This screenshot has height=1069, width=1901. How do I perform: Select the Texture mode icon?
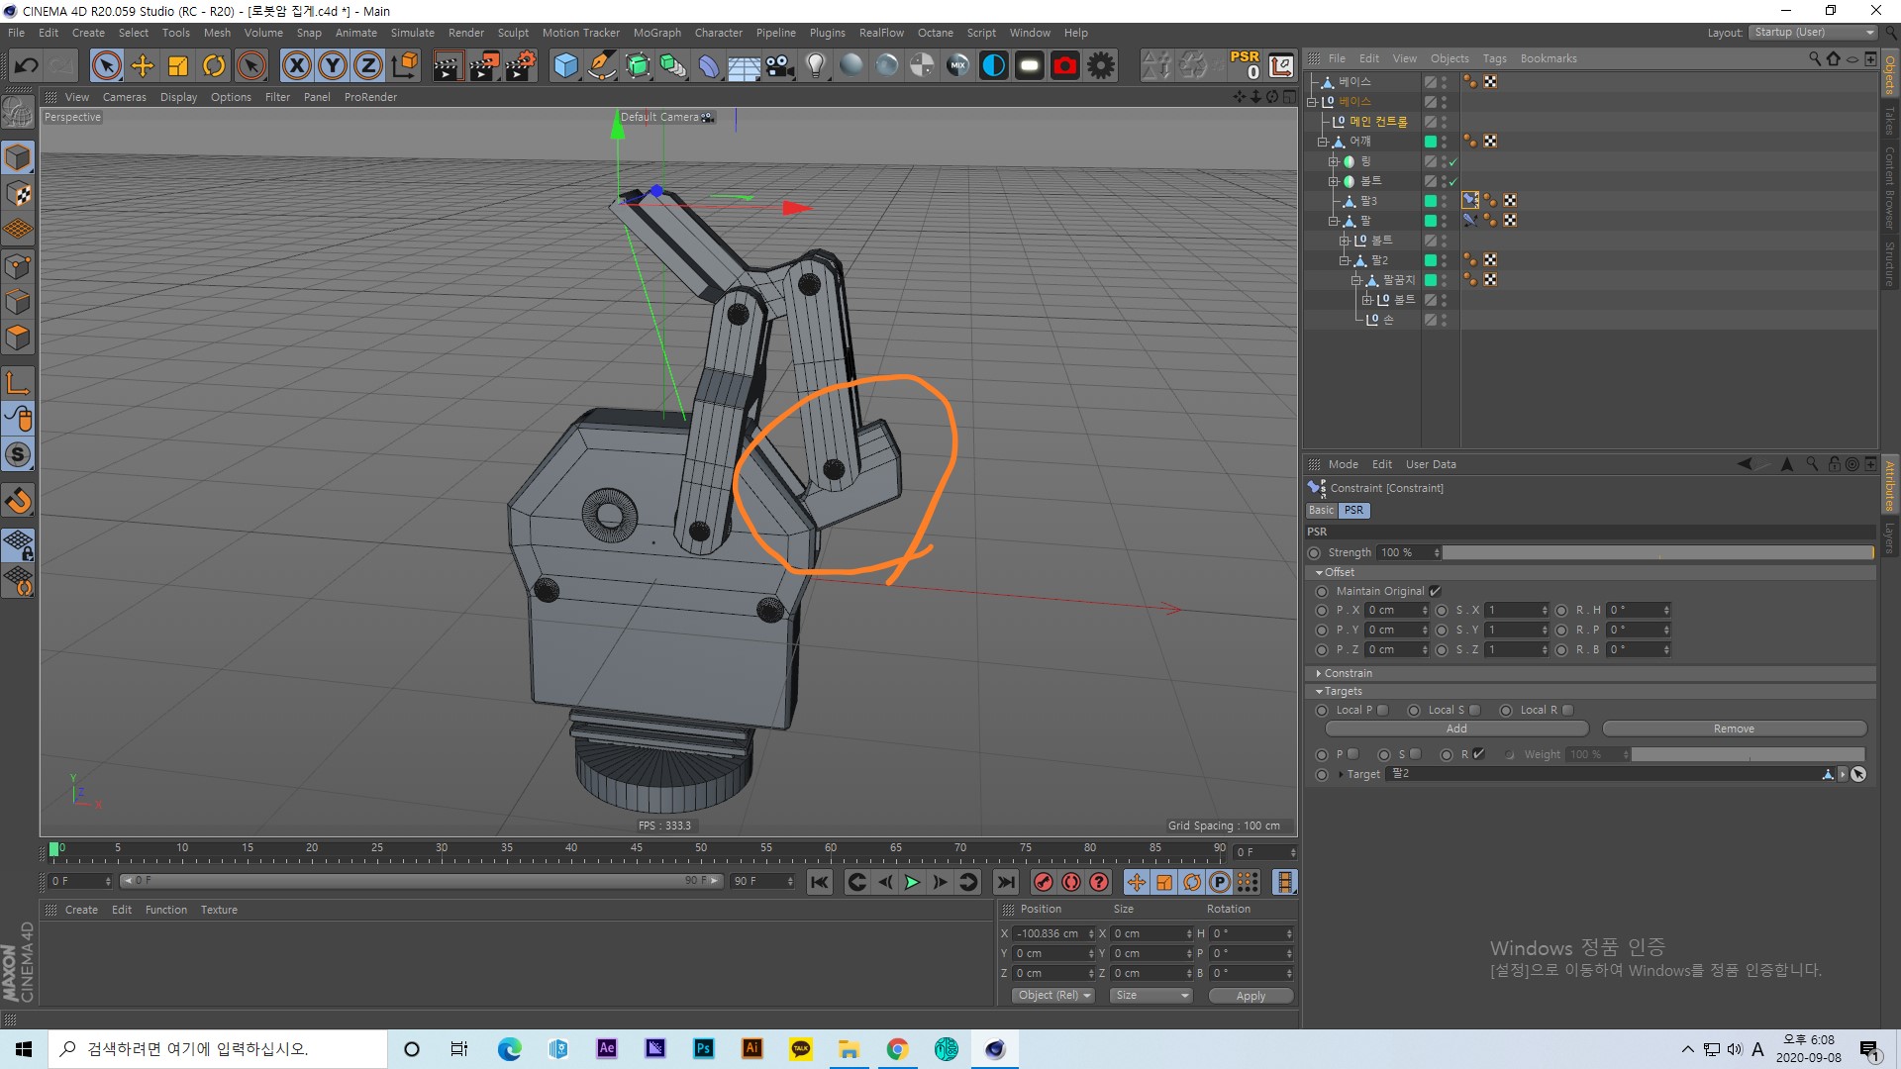pyautogui.click(x=18, y=194)
